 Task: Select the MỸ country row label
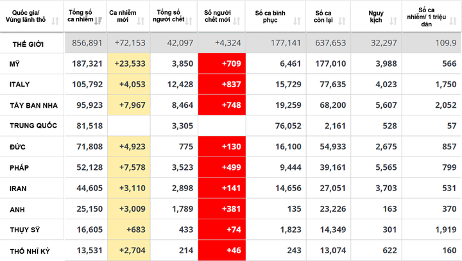(14, 64)
